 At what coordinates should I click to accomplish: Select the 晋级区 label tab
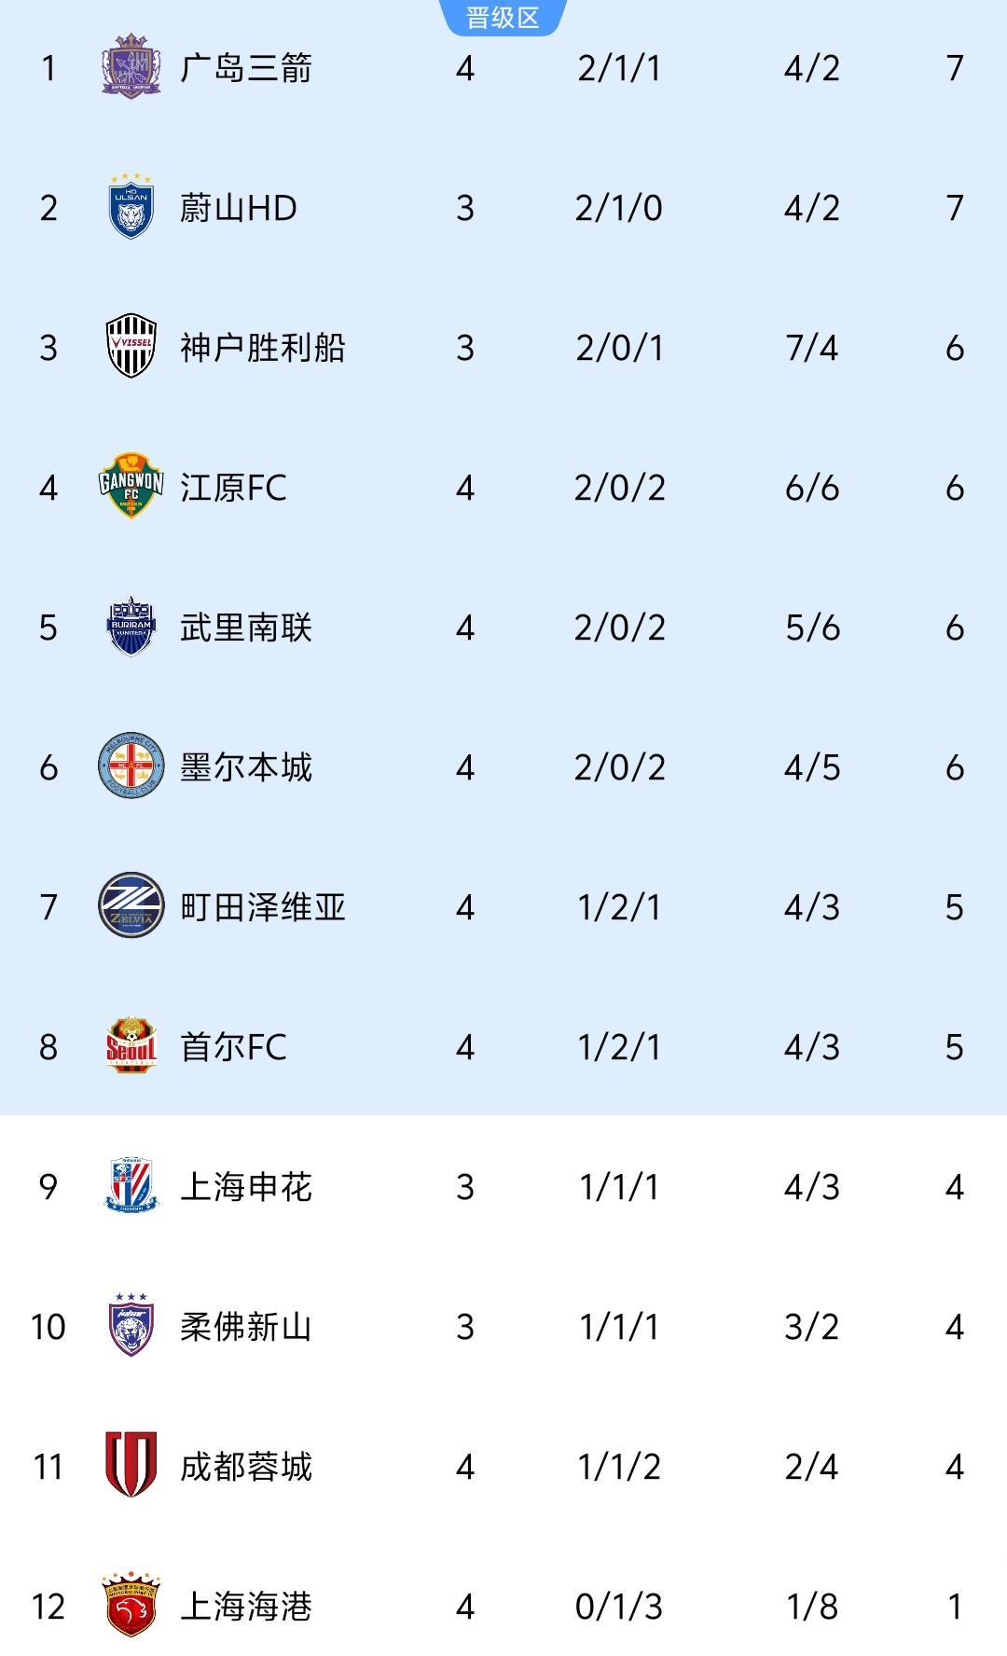tap(503, 17)
